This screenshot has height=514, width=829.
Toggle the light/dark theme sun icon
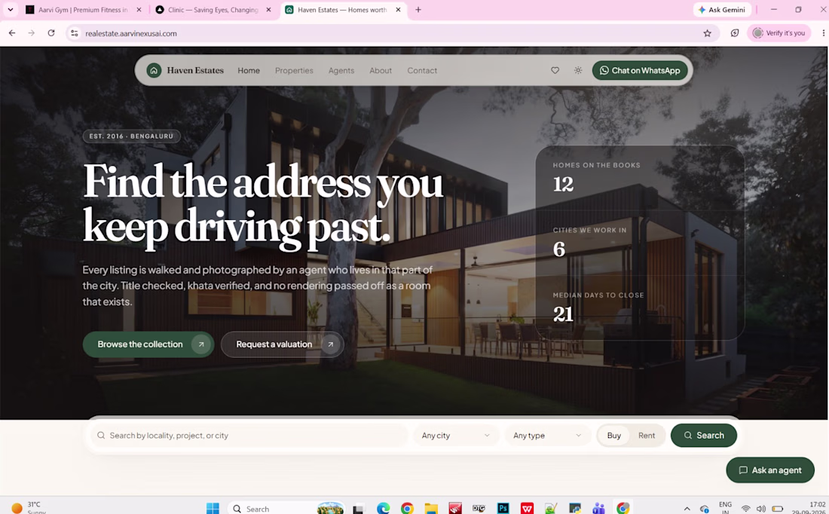pyautogui.click(x=578, y=70)
